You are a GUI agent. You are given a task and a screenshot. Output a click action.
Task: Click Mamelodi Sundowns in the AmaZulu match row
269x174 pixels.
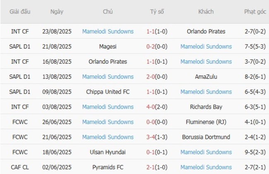point(108,77)
